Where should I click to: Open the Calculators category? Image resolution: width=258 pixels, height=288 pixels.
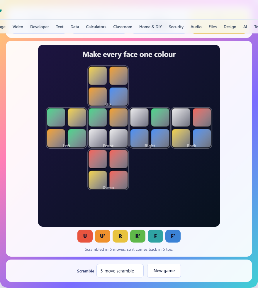coord(96,27)
